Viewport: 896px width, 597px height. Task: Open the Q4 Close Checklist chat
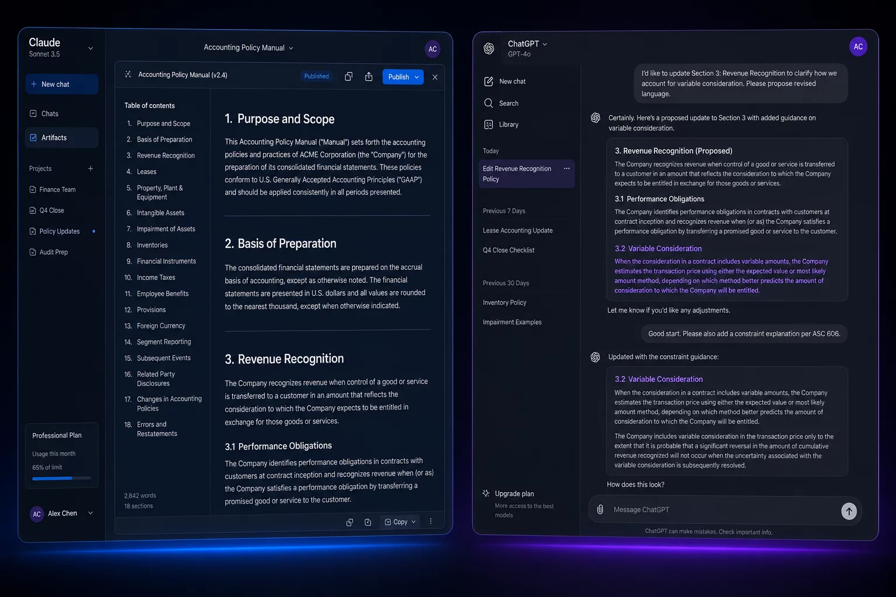tap(509, 250)
